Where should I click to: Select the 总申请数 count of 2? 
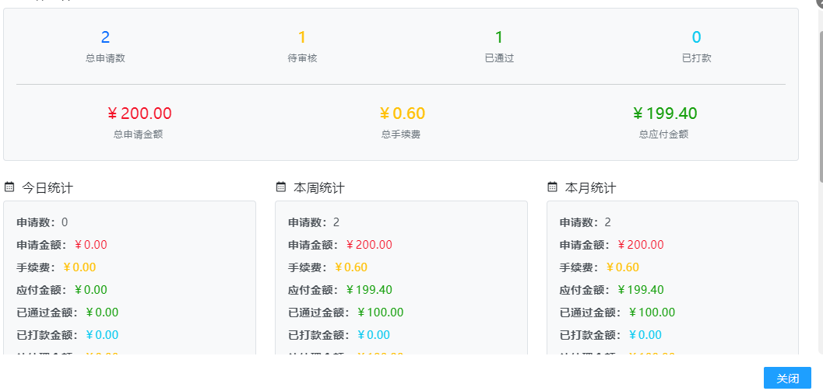105,37
